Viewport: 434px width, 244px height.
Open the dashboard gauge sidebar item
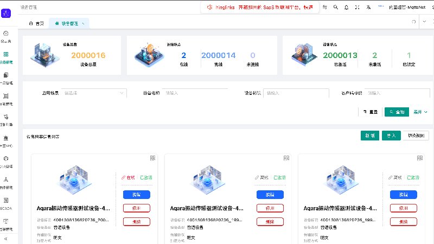pos(6,36)
